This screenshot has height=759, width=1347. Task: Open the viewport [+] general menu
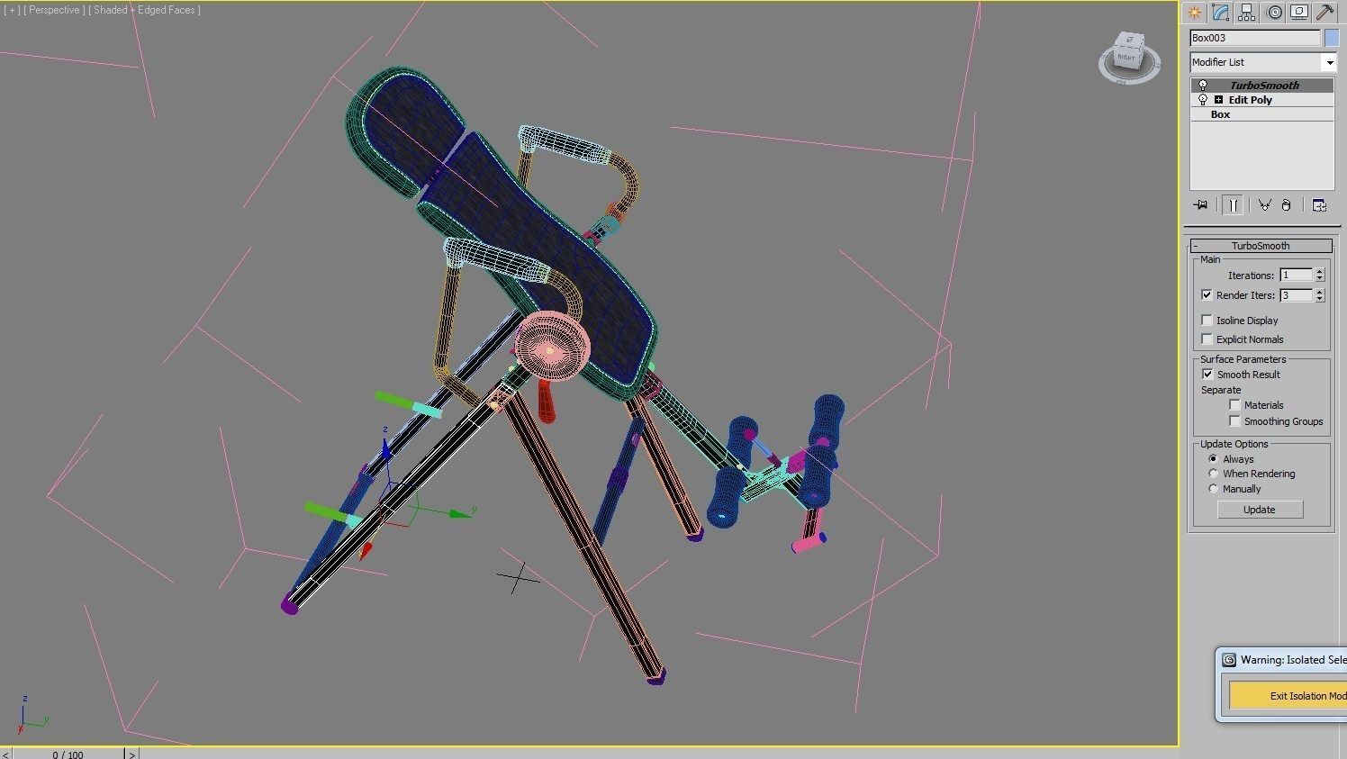[x=12, y=10]
